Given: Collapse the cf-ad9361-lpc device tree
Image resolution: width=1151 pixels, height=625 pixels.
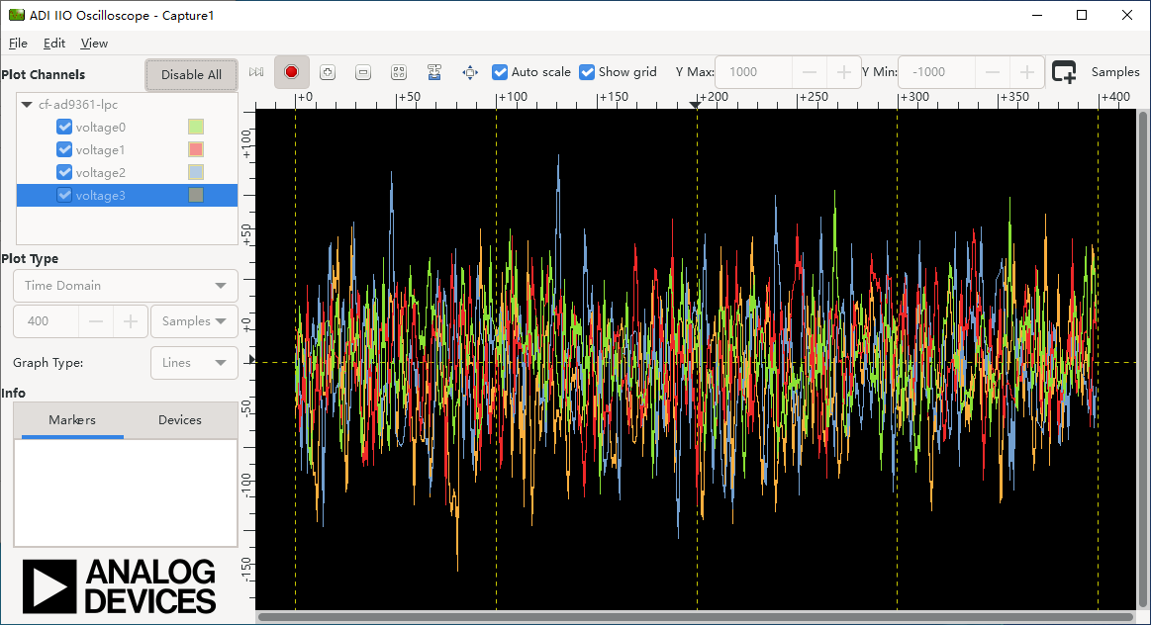Looking at the screenshot, I should (x=27, y=105).
